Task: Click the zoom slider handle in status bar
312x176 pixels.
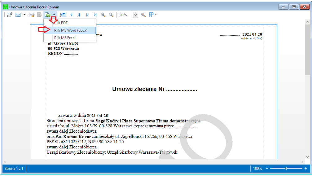Action: click(286, 169)
